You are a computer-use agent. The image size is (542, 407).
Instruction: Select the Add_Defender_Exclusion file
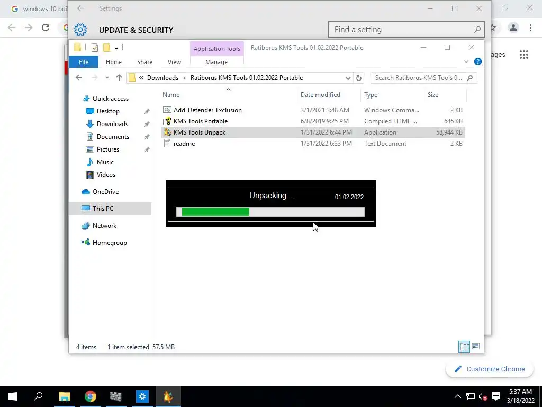click(312, 110)
